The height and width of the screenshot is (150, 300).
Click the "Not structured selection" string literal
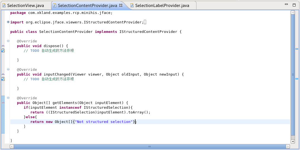[104, 122]
